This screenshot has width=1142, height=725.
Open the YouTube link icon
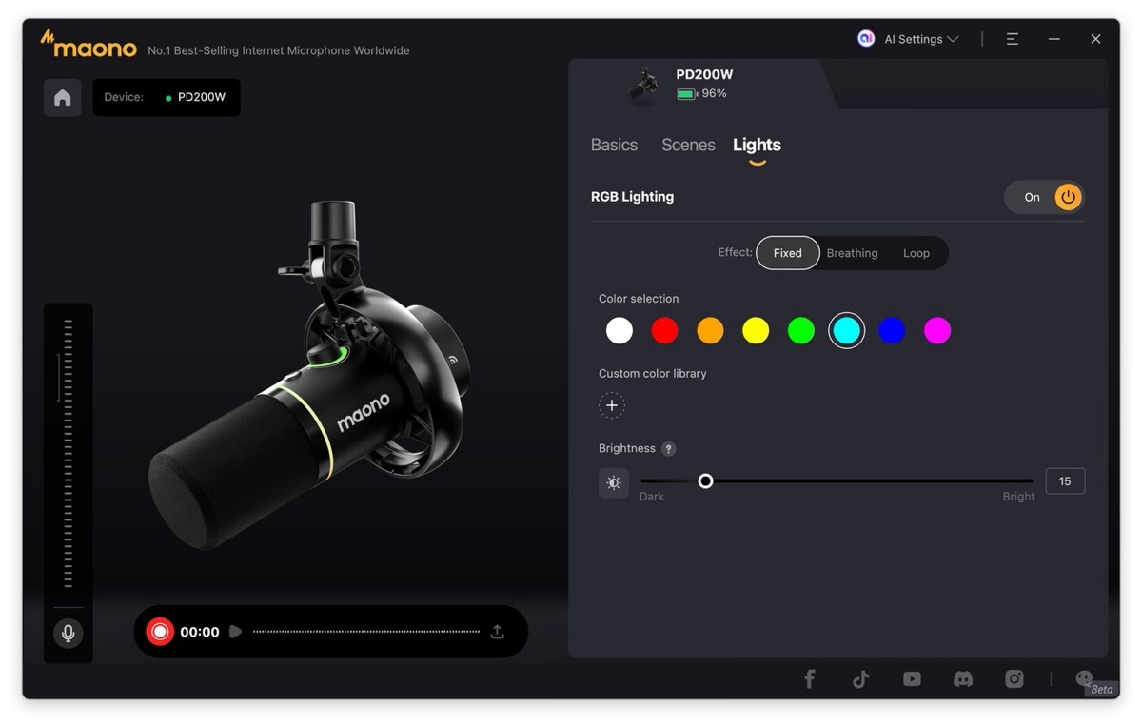(x=912, y=678)
